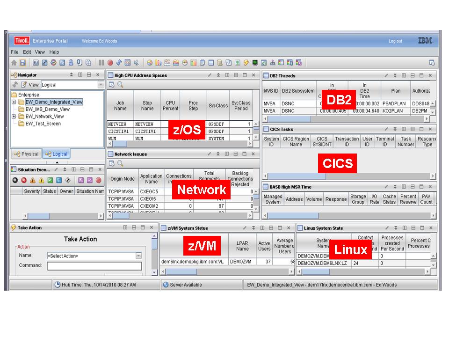Image resolution: width=449 pixels, height=337 pixels.
Task: Click the CXEGC5 application name cell
Action: pyautogui.click(x=151, y=191)
